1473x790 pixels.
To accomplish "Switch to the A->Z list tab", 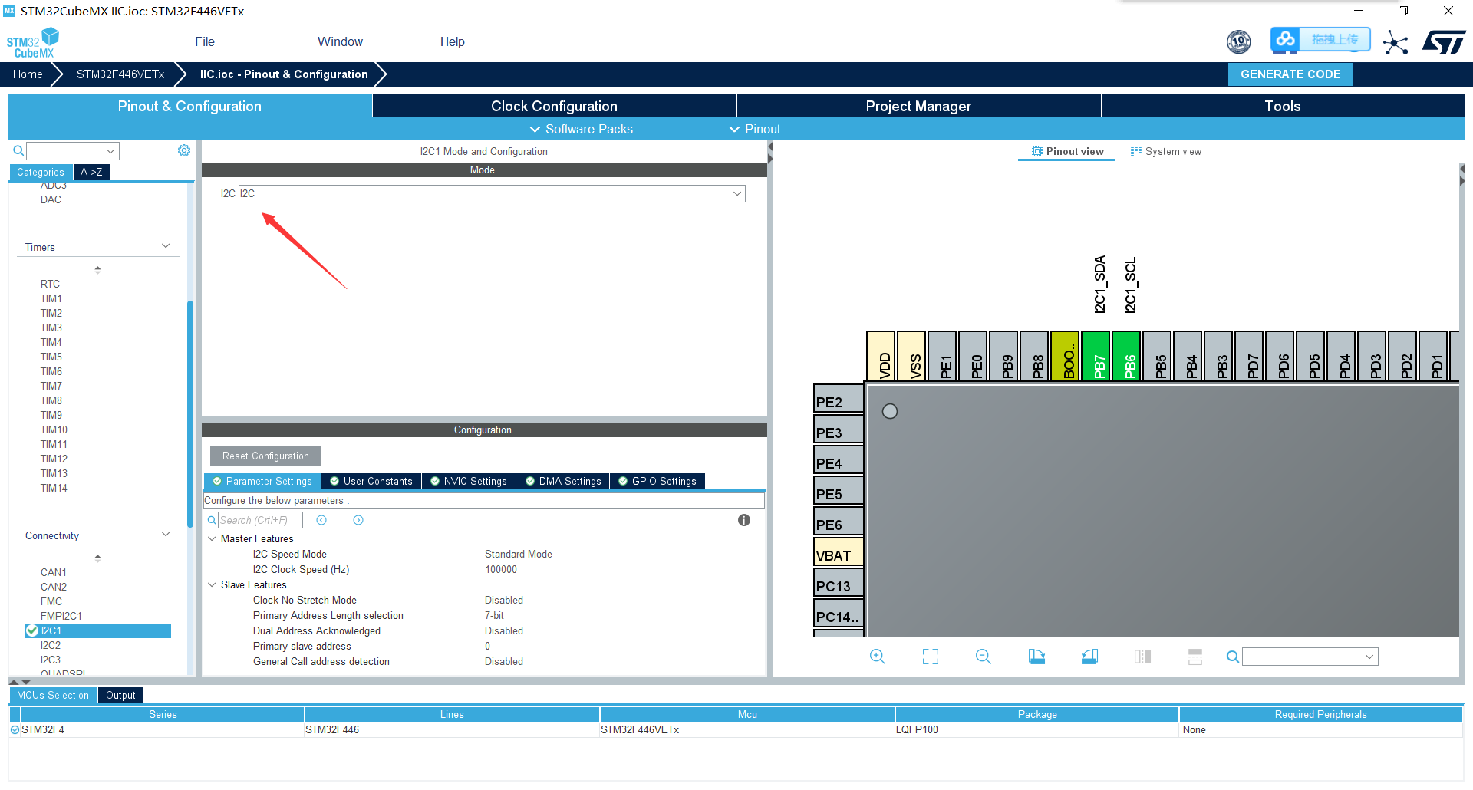I will tap(91, 172).
